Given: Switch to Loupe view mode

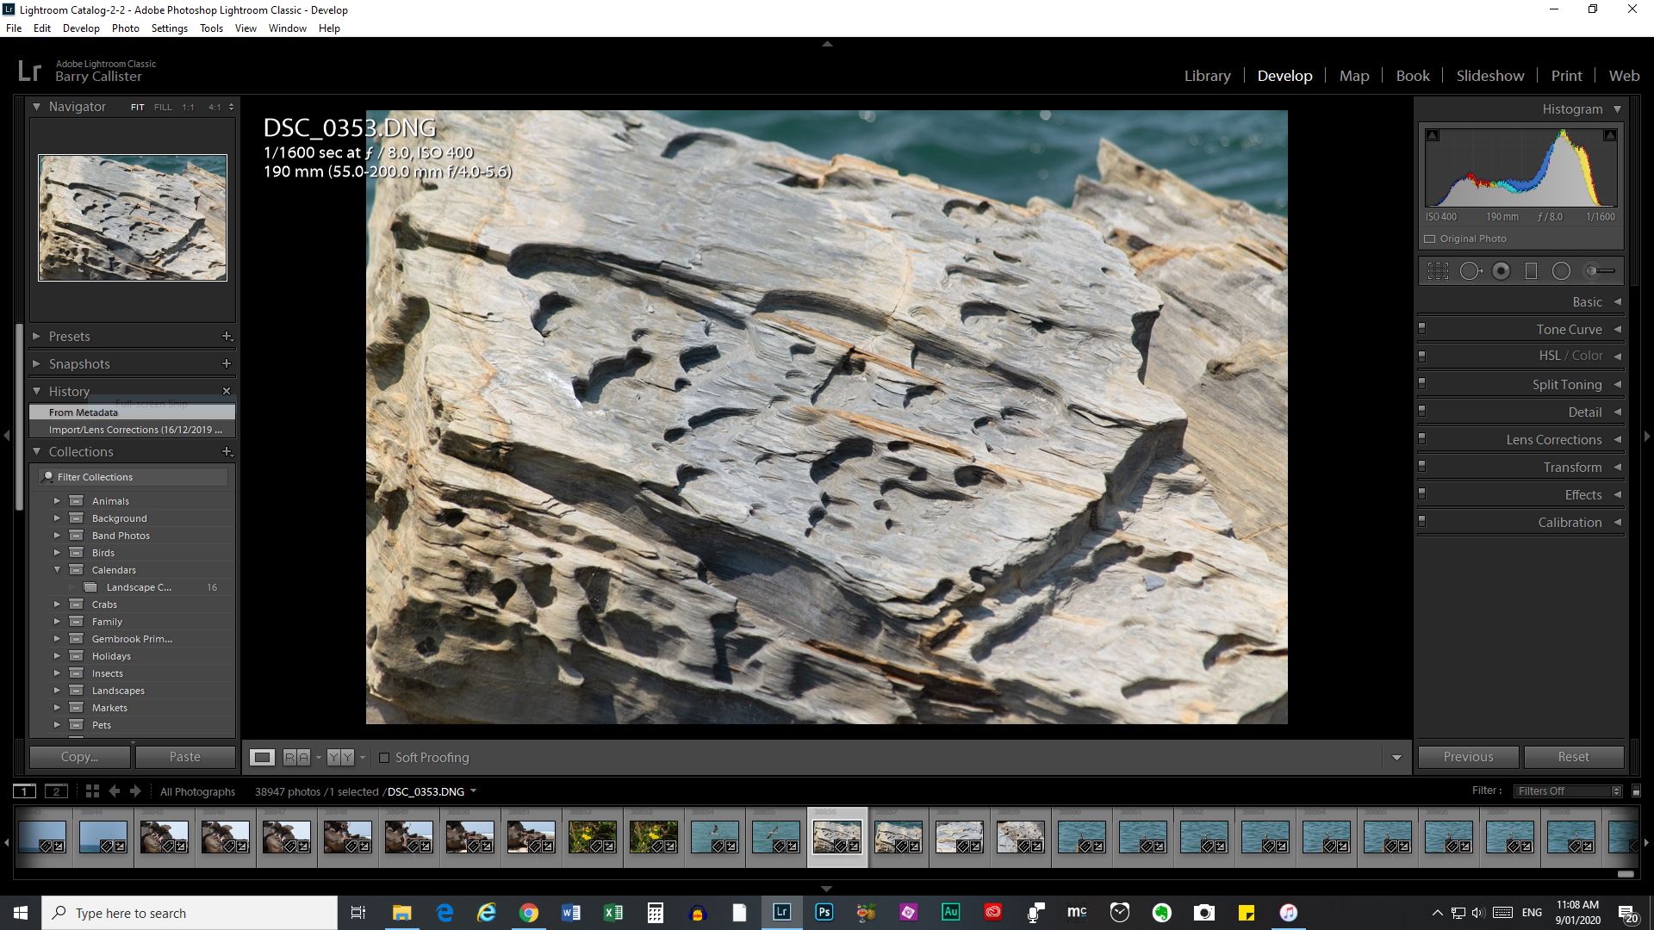Looking at the screenshot, I should point(263,758).
